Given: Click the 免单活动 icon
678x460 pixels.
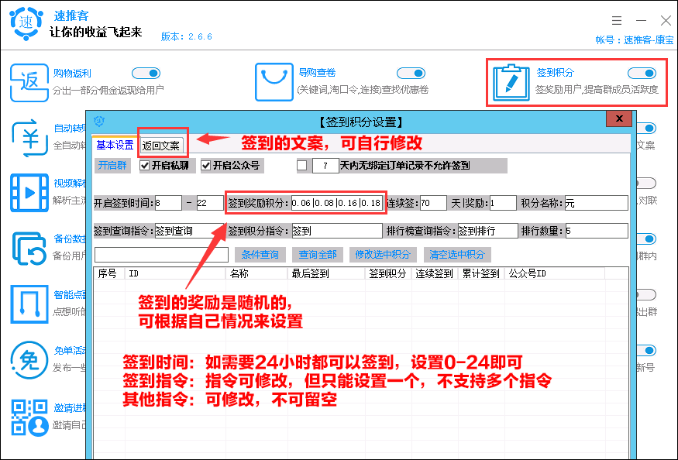Looking at the screenshot, I should [x=29, y=359].
